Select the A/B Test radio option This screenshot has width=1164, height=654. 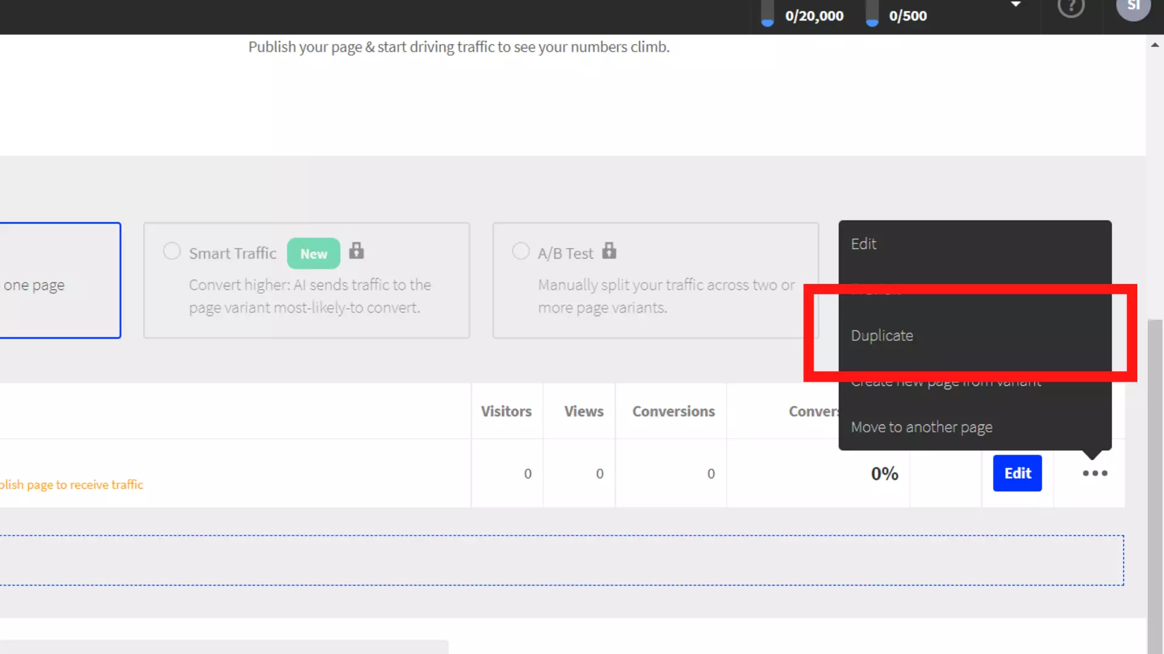tap(521, 251)
